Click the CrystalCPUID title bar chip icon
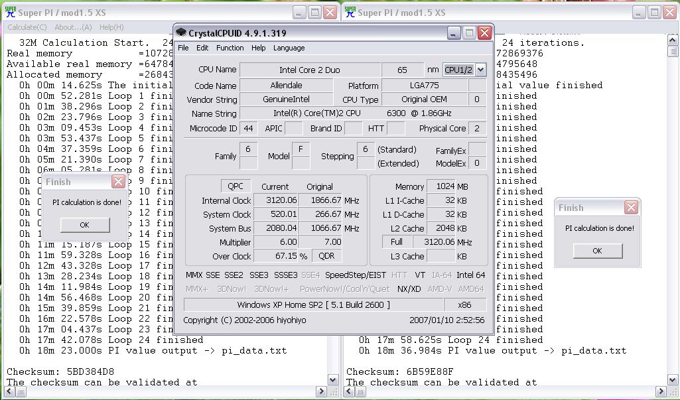The width and height of the screenshot is (680, 400). pyautogui.click(x=181, y=33)
